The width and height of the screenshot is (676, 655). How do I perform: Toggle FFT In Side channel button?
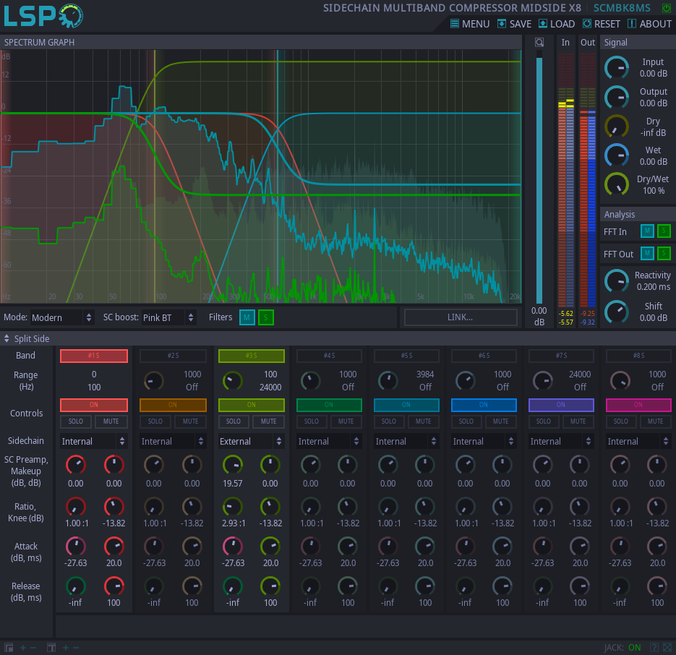(664, 231)
